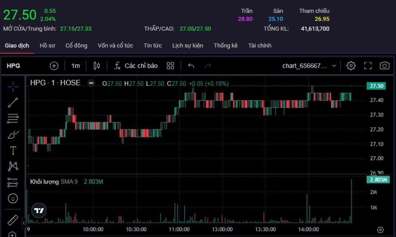Open the chart patterns tool
Viewport: 396px width, 237px height.
pyautogui.click(x=13, y=166)
